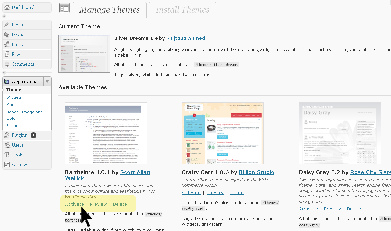The image size is (391, 231).
Task: Click collapse arrow below Comments menu
Action: (x=4, y=72)
